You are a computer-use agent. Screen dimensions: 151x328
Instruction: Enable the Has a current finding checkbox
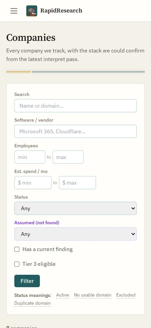tap(17, 249)
